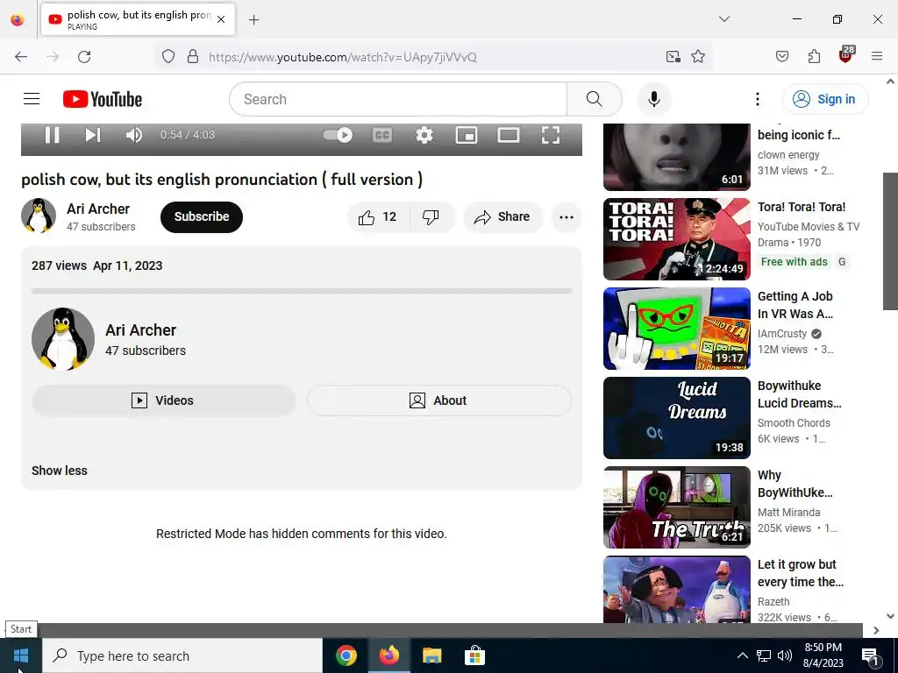
Task: Open Boywithuke Lucid Dreams thumbnail
Action: [676, 418]
